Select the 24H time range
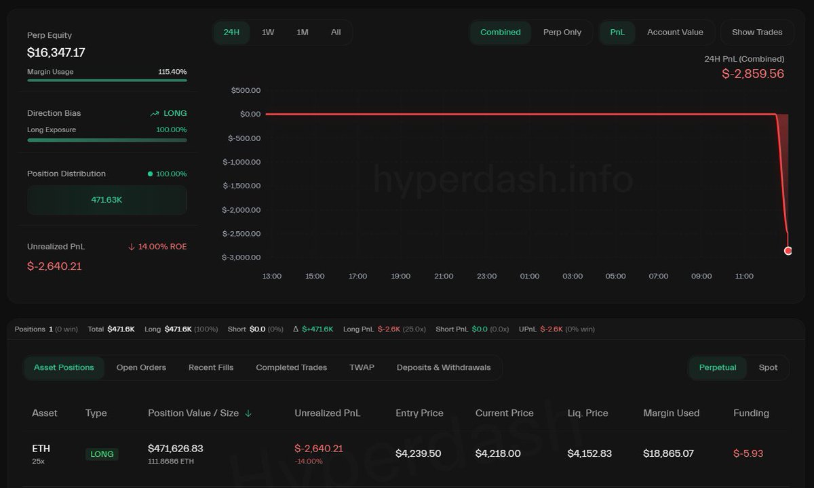 pyautogui.click(x=231, y=33)
